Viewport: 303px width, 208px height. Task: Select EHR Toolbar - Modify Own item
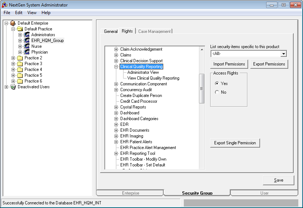pyautogui.click(x=143, y=159)
